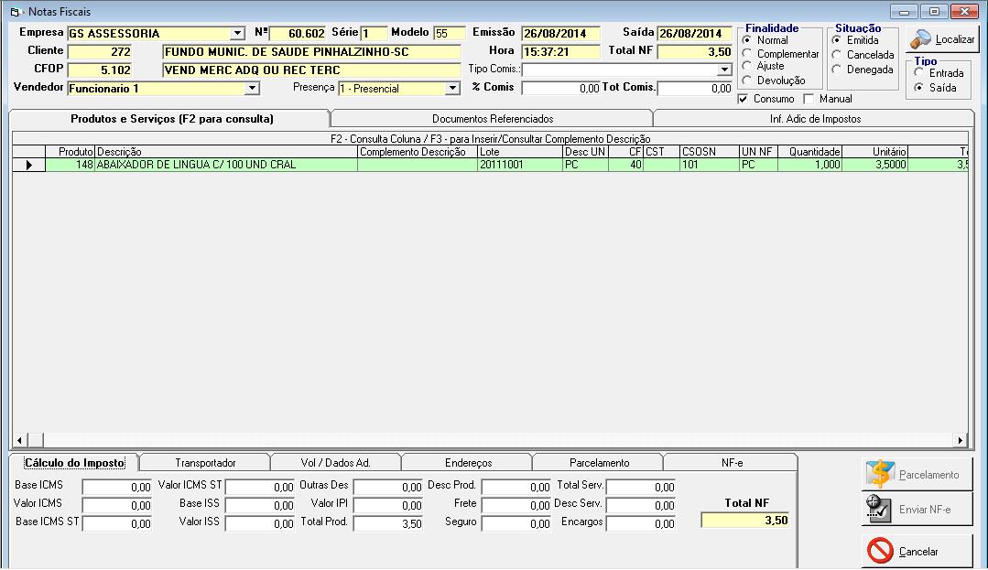988x570 pixels.
Task: Click the Parcelamento money icon
Action: coord(879,474)
